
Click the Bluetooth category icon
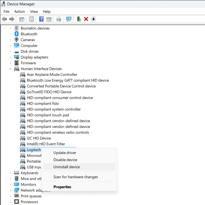coord(17,34)
